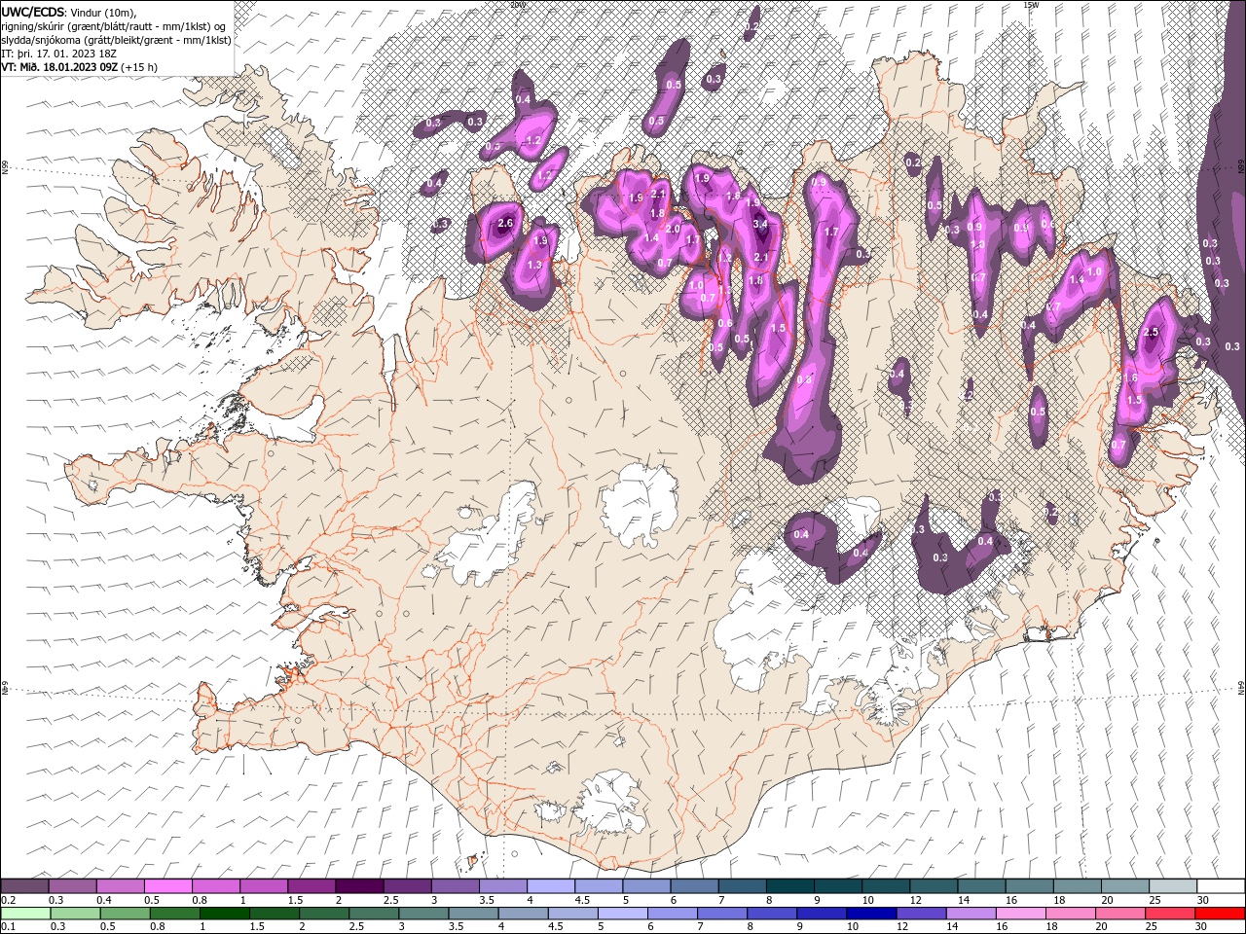
Task: Click the 'VT: Mið. 18.01.2023 09Z' line
Action: [59, 67]
